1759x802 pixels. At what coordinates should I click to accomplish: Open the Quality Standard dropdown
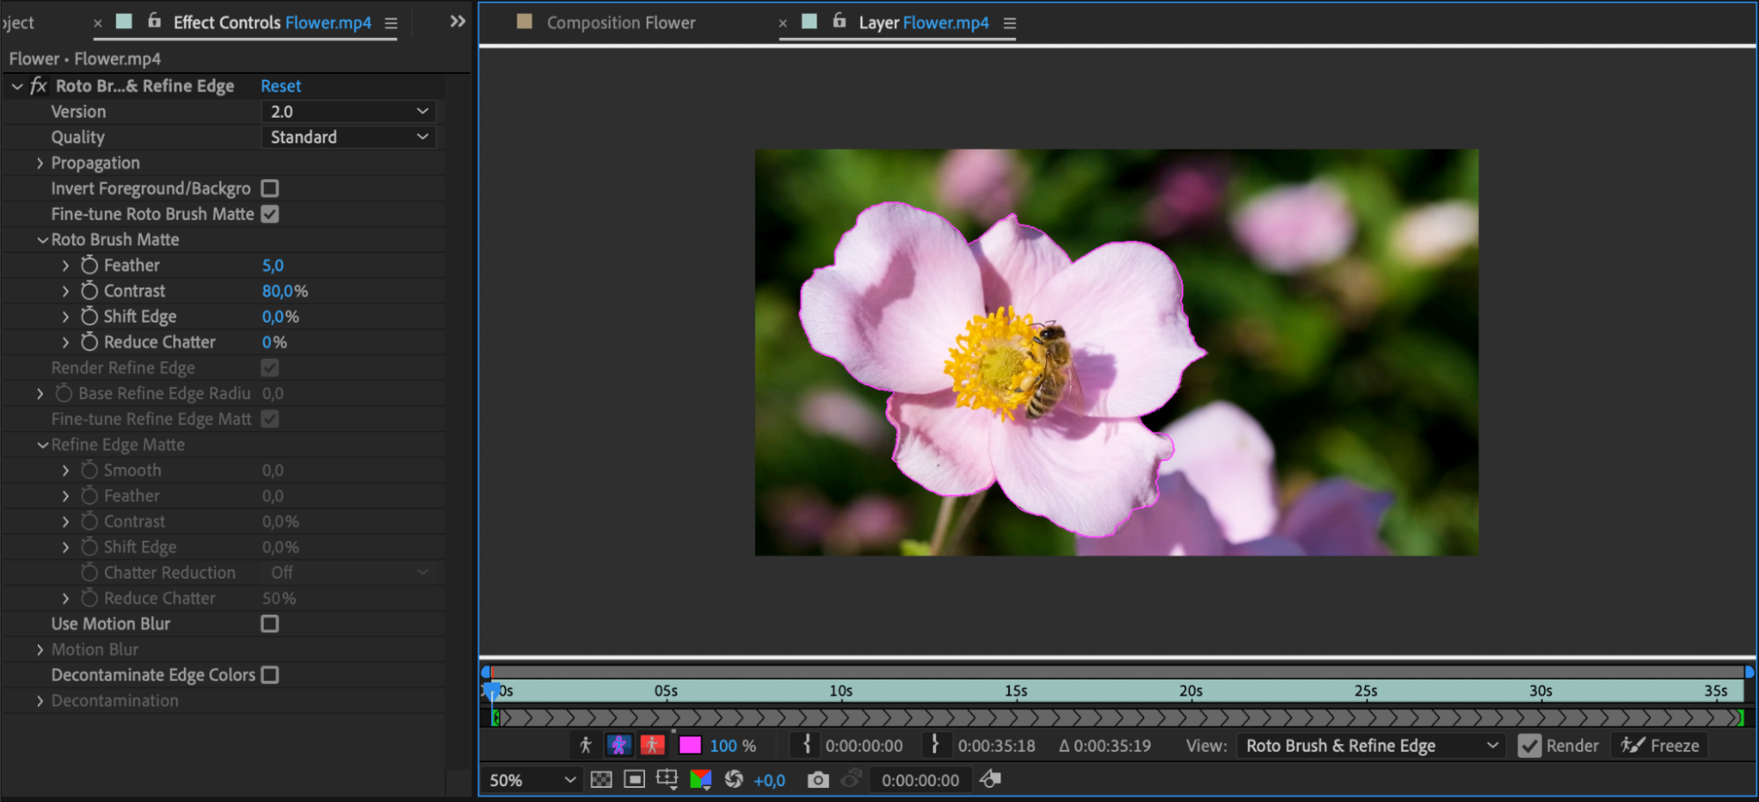pos(348,137)
